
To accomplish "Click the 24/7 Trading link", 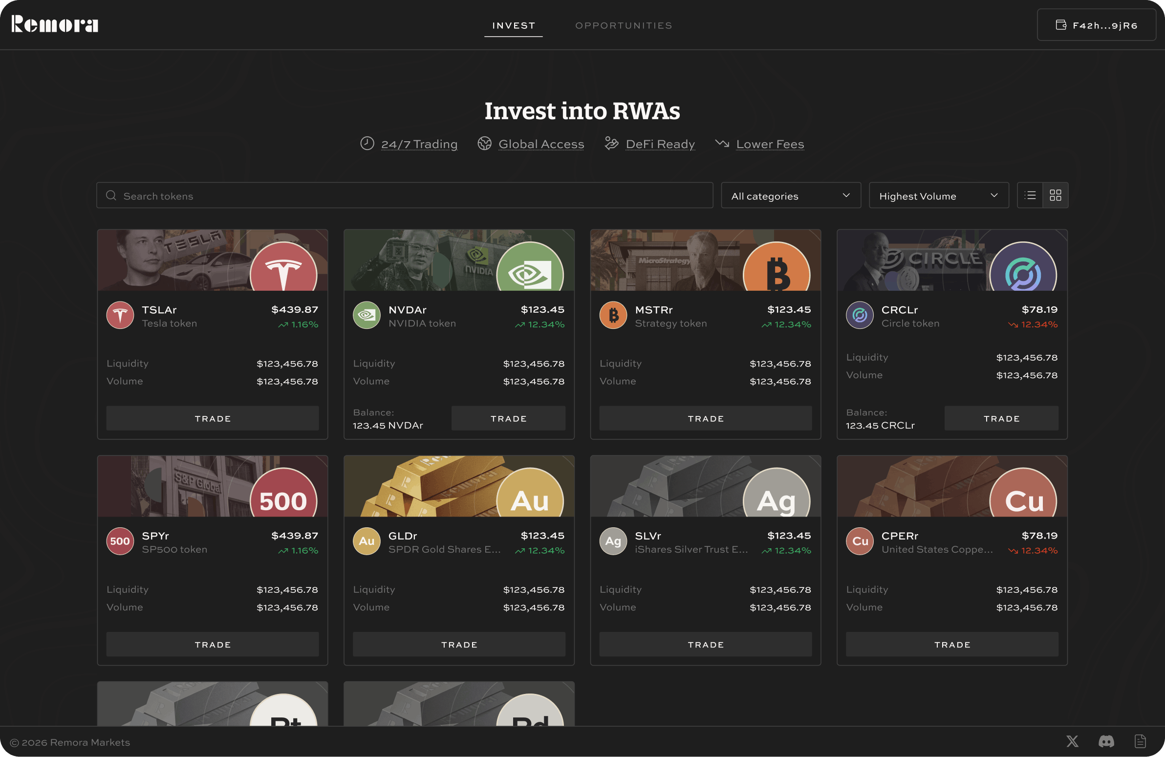I will [x=419, y=144].
